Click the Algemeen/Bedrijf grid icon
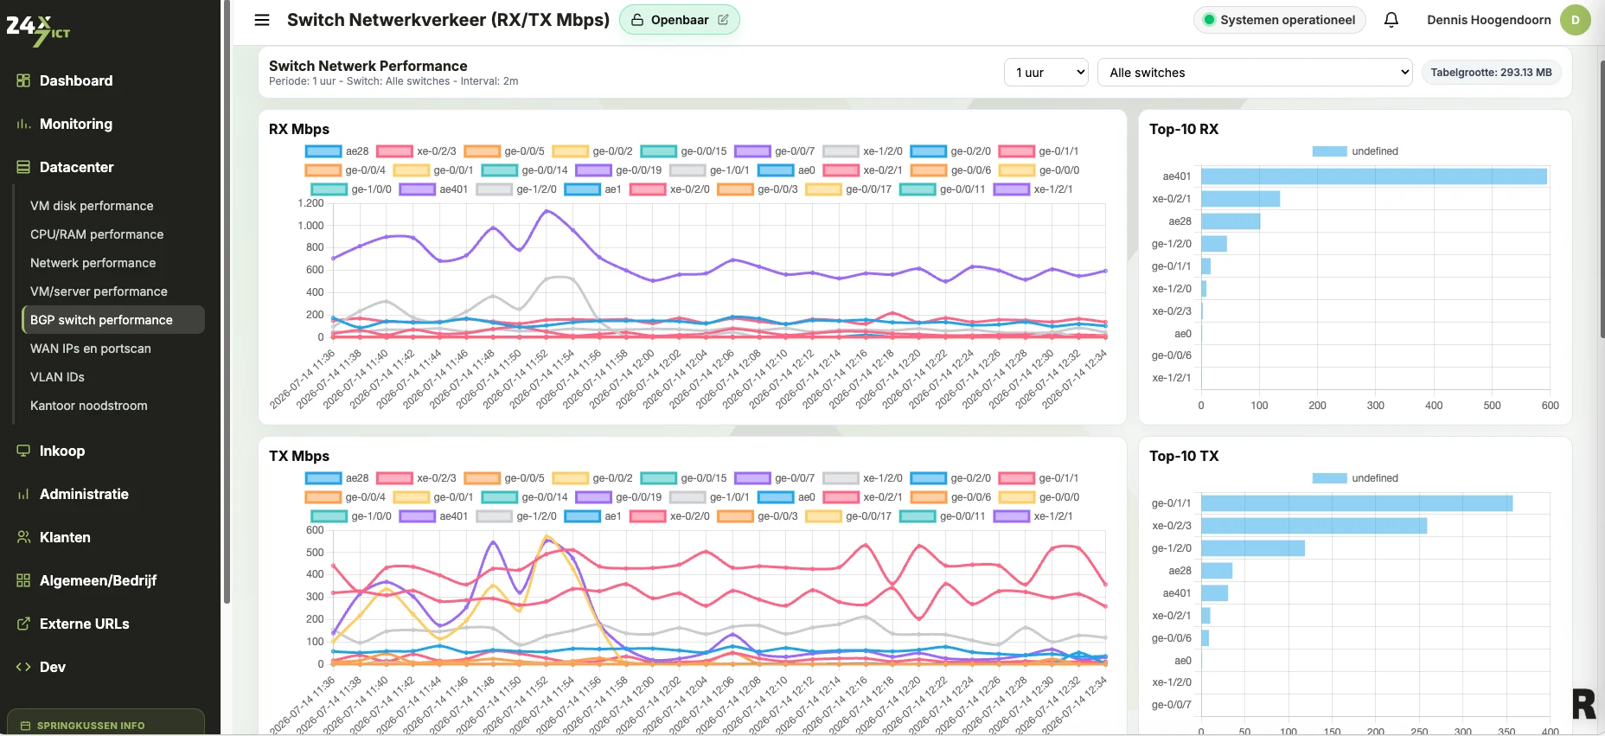The width and height of the screenshot is (1605, 736). point(23,580)
